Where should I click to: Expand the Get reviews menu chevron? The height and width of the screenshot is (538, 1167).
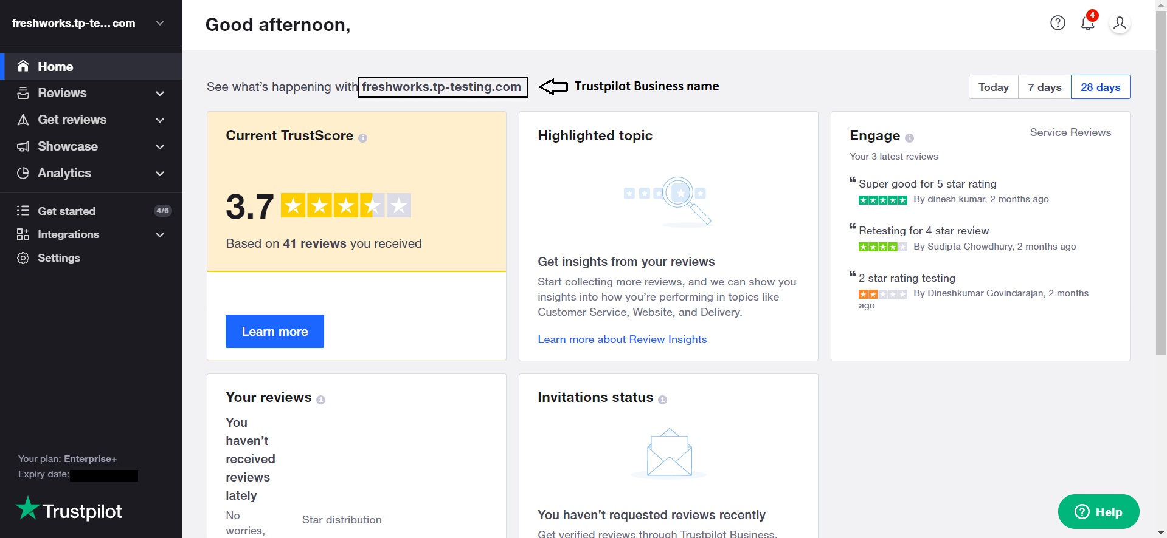(x=160, y=120)
